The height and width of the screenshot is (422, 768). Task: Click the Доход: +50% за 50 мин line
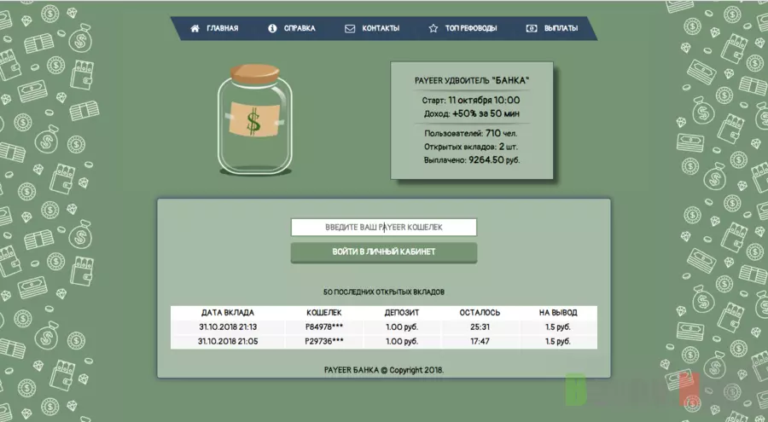click(471, 113)
